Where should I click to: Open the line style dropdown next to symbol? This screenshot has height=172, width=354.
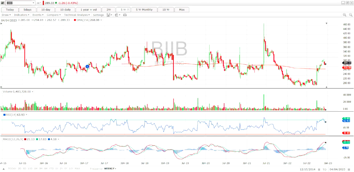(x=38, y=3)
